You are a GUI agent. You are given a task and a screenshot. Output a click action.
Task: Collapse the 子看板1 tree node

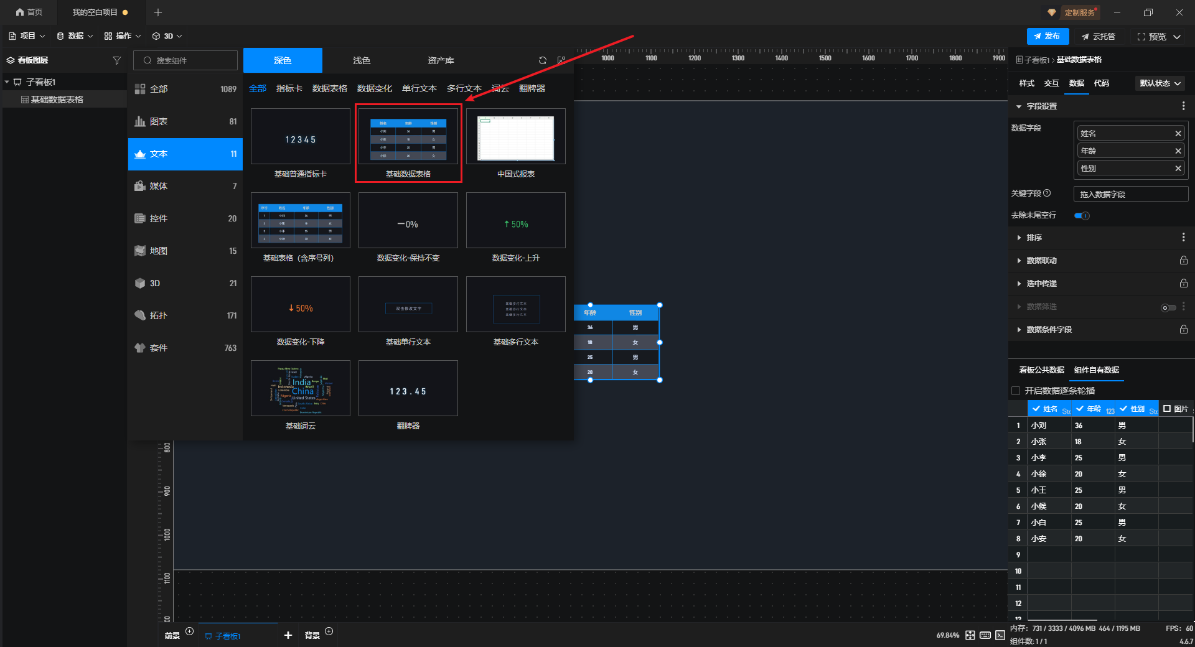click(x=7, y=82)
